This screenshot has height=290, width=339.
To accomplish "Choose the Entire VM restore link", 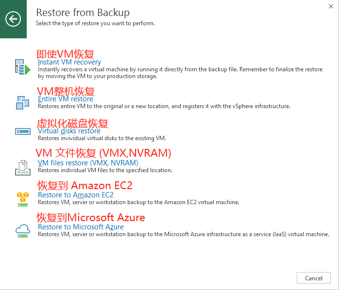I will [66, 99].
